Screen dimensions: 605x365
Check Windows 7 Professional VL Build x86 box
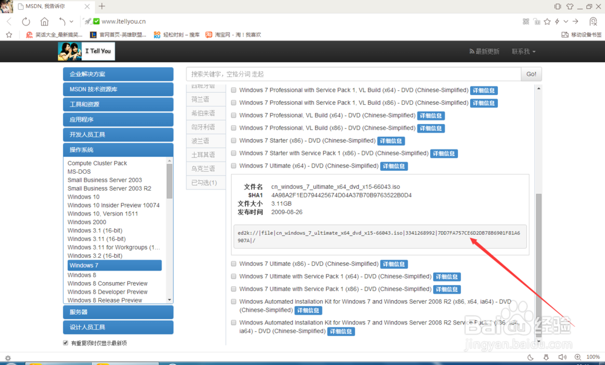pyautogui.click(x=234, y=128)
